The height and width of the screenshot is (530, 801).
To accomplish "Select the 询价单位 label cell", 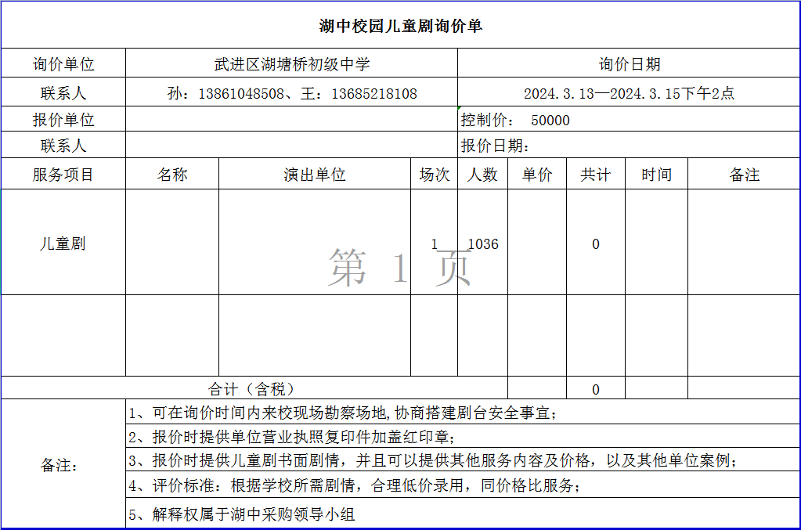I will (63, 63).
